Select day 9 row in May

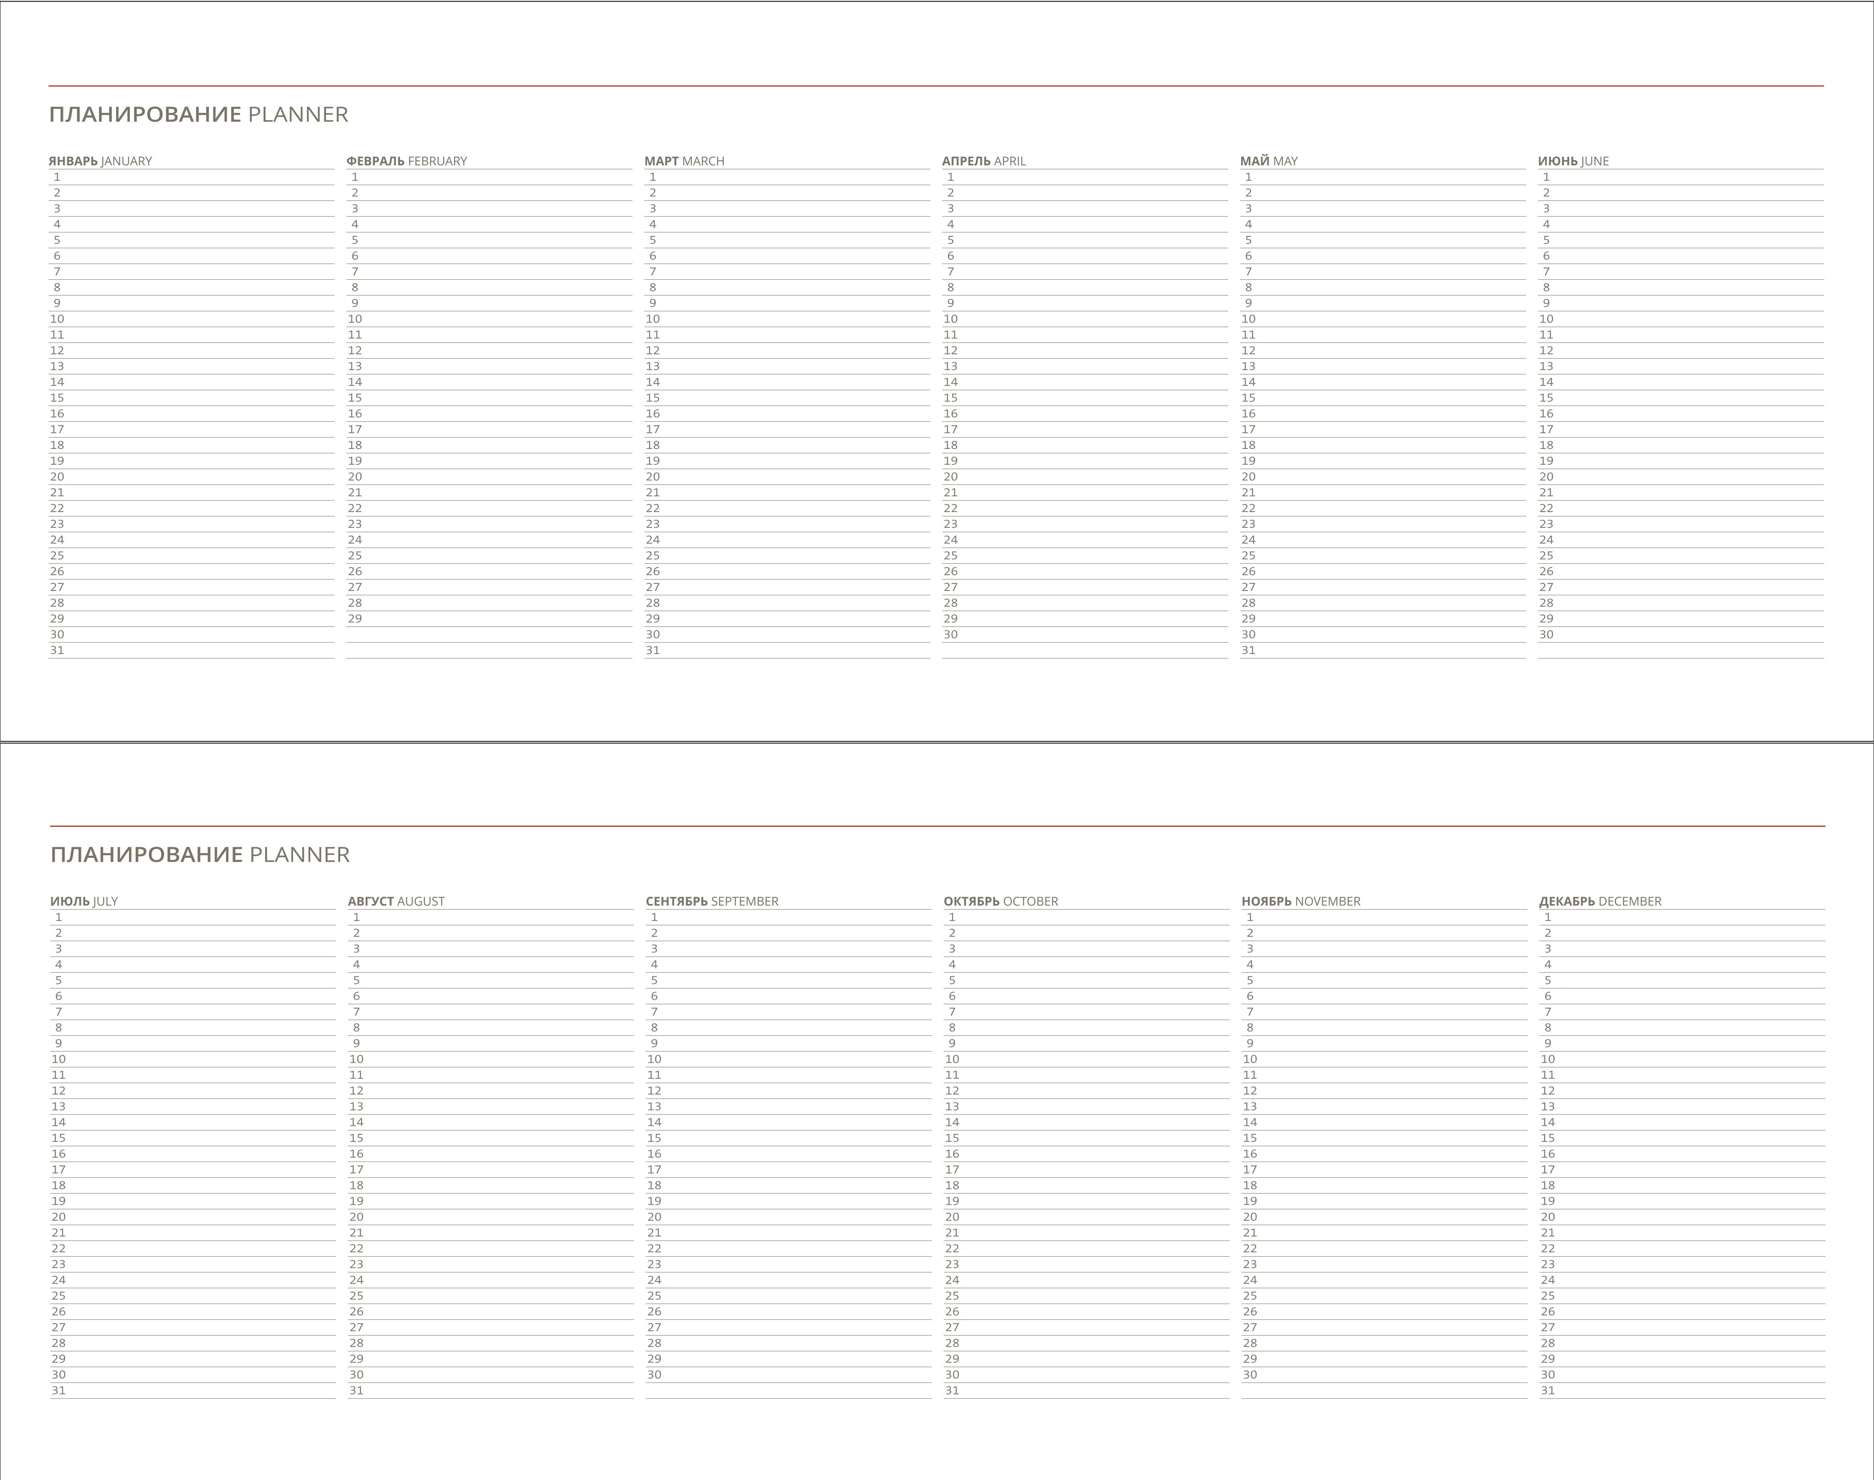(x=1383, y=303)
